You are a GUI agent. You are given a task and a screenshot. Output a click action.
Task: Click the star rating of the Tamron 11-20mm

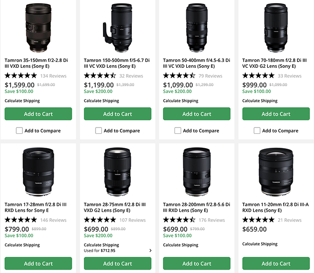pos(258,220)
